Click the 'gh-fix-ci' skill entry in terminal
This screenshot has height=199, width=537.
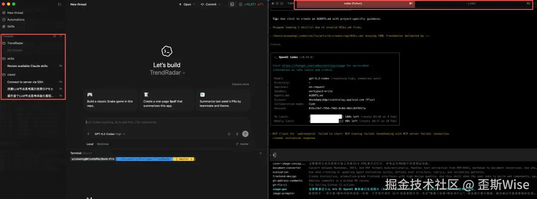coord(280,185)
